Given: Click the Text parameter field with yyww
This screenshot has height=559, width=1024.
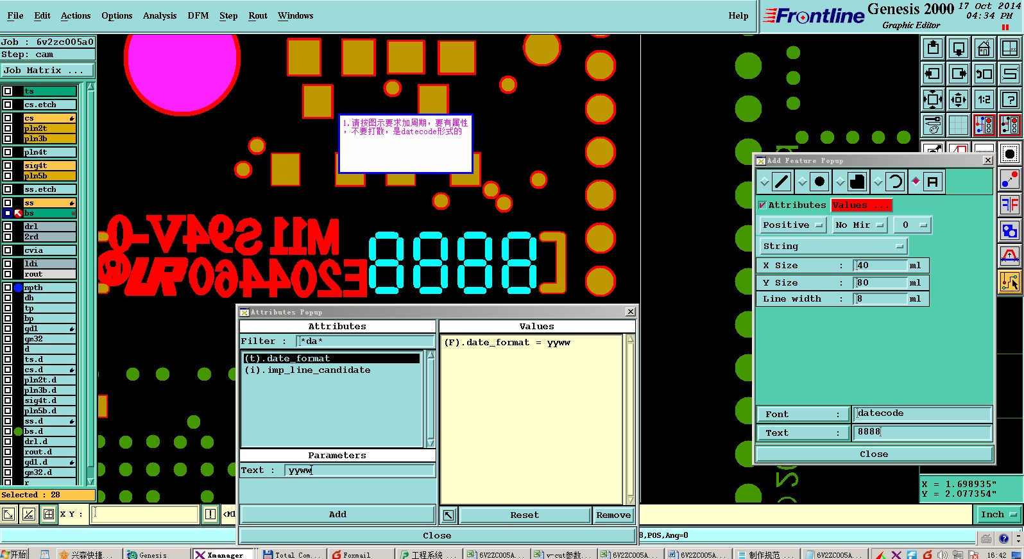Looking at the screenshot, I should [359, 470].
